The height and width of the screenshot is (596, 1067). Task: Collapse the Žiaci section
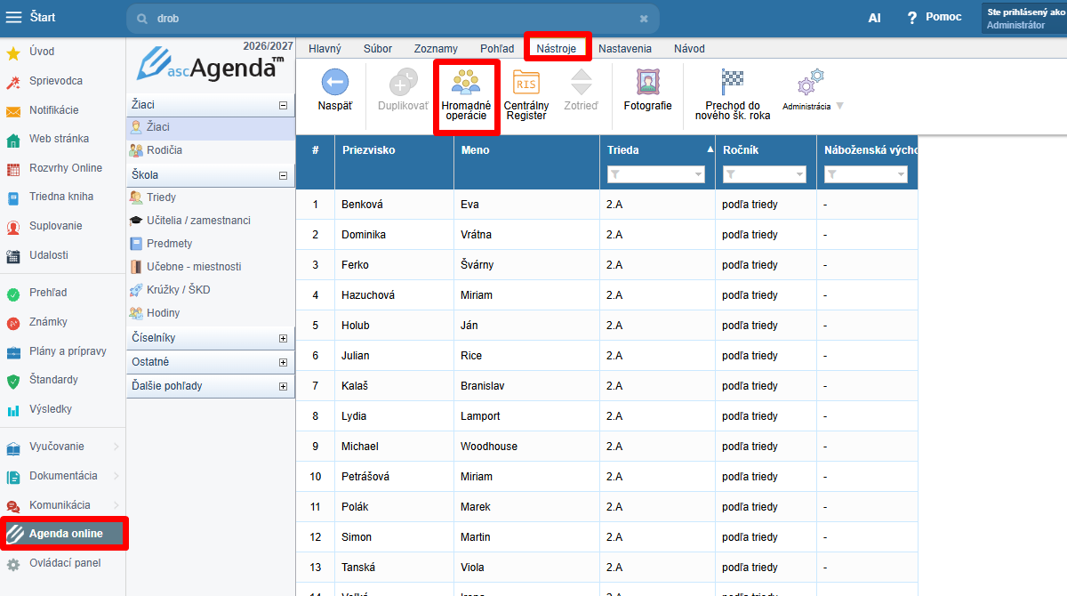[284, 105]
